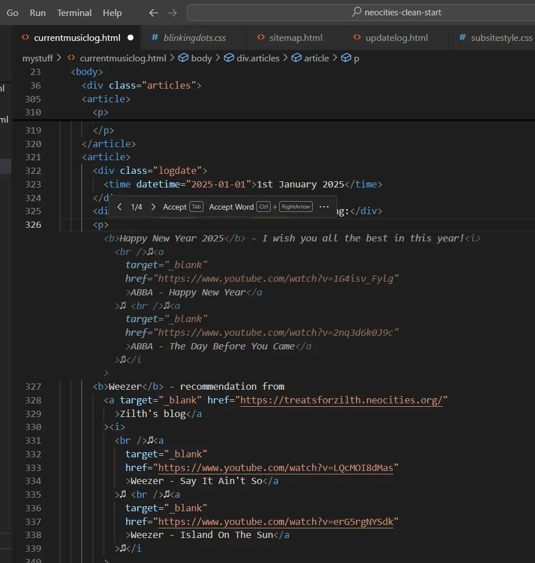Click sticky scroll line 310 <p>

click(x=101, y=112)
